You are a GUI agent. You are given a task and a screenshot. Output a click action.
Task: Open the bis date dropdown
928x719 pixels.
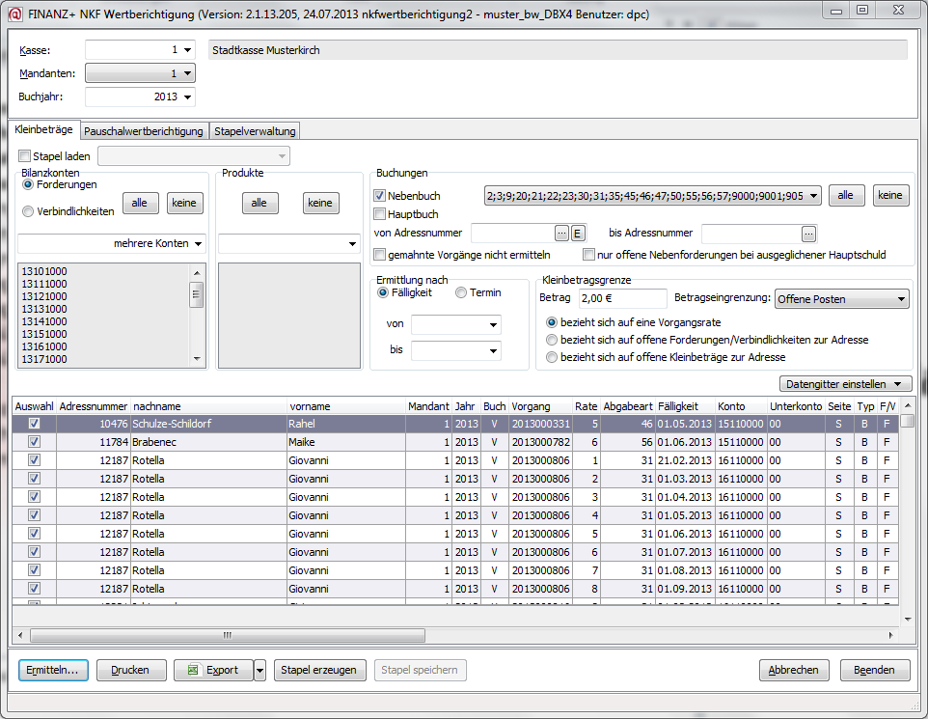[x=493, y=350]
